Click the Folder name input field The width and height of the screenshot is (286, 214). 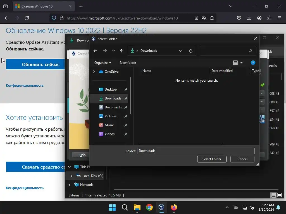[x=196, y=151]
